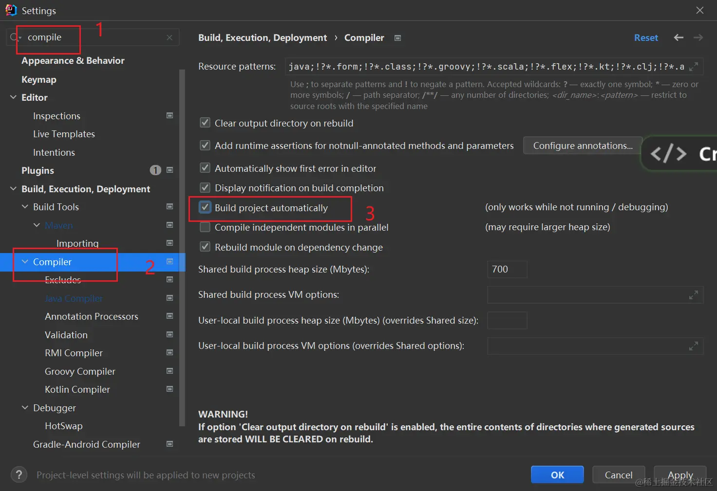Click project-level icon on Groovy Compiler row

170,371
